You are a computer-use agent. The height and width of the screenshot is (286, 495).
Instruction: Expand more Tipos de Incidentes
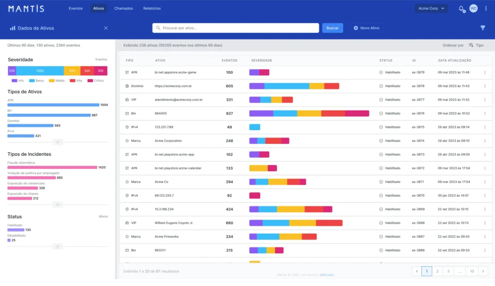click(x=58, y=204)
